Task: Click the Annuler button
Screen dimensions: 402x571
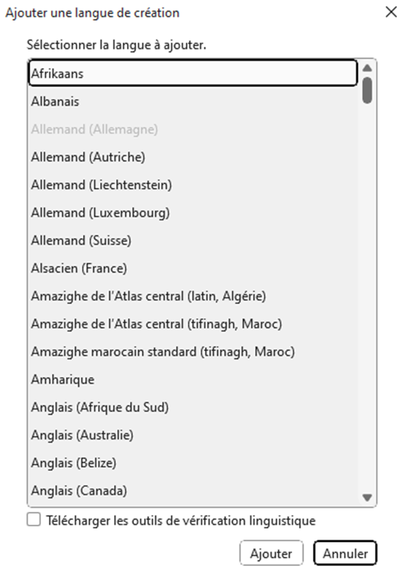Action: point(345,553)
